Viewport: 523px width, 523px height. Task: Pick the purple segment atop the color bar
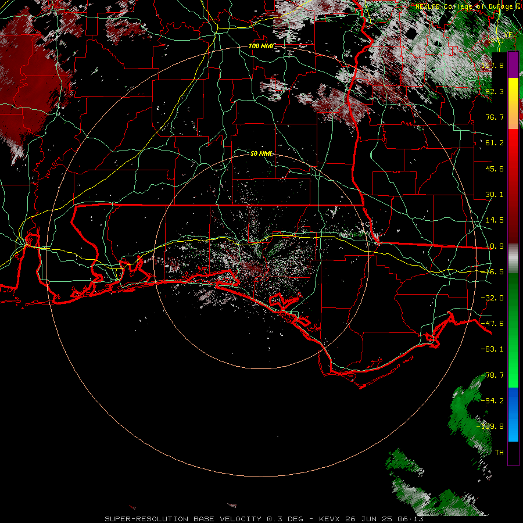coord(513,65)
